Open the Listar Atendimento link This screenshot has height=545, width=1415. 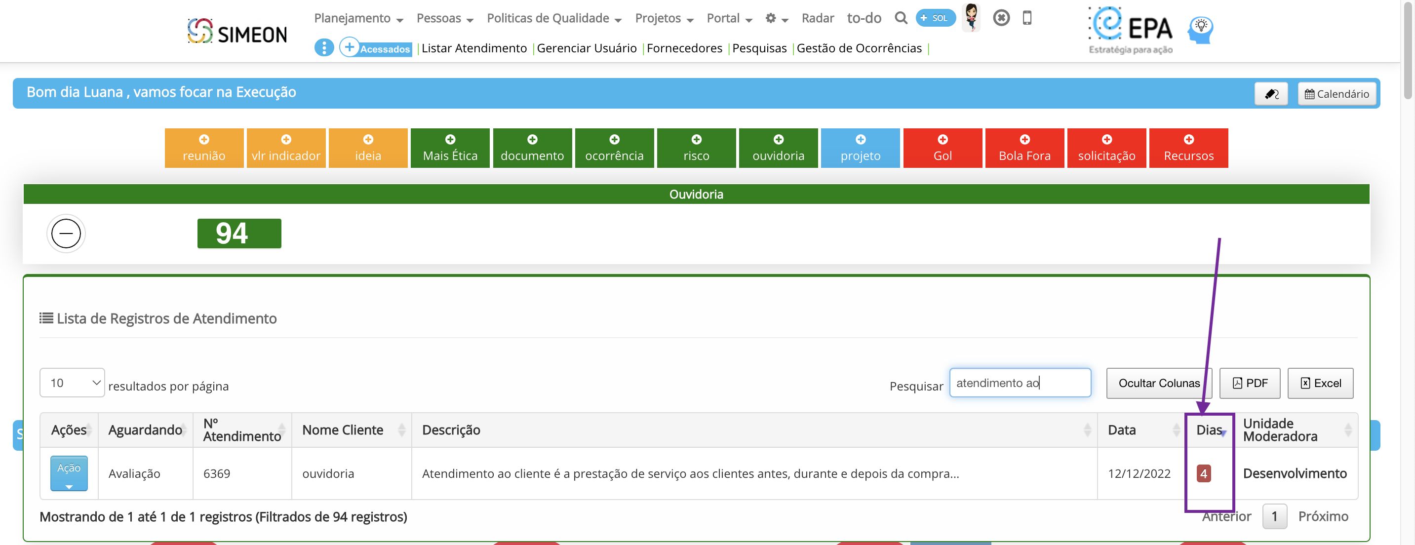click(x=473, y=48)
